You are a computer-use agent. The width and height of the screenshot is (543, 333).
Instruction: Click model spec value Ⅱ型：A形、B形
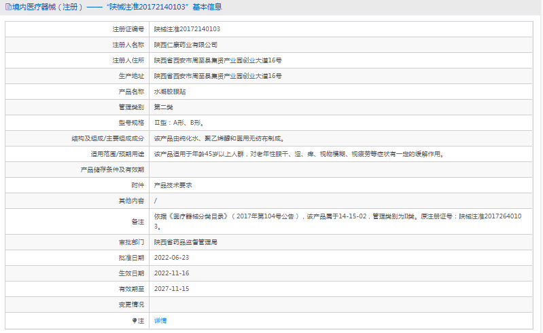179,123
